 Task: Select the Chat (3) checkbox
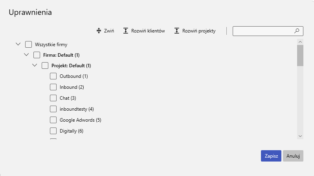point(53,98)
